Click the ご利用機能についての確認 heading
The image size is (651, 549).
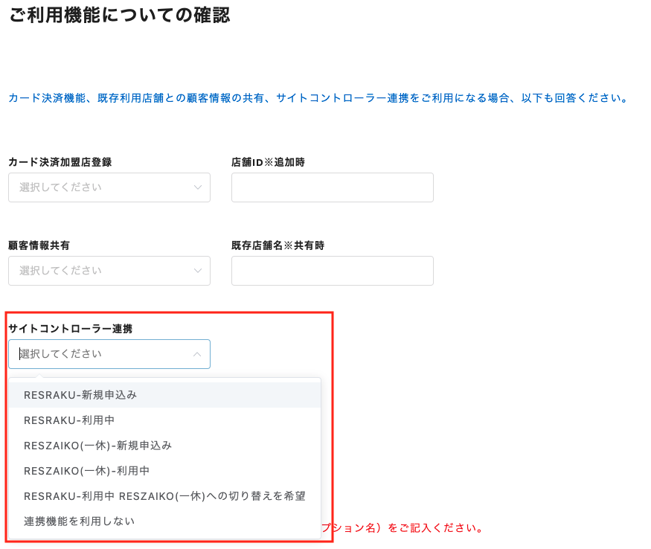pos(119,15)
